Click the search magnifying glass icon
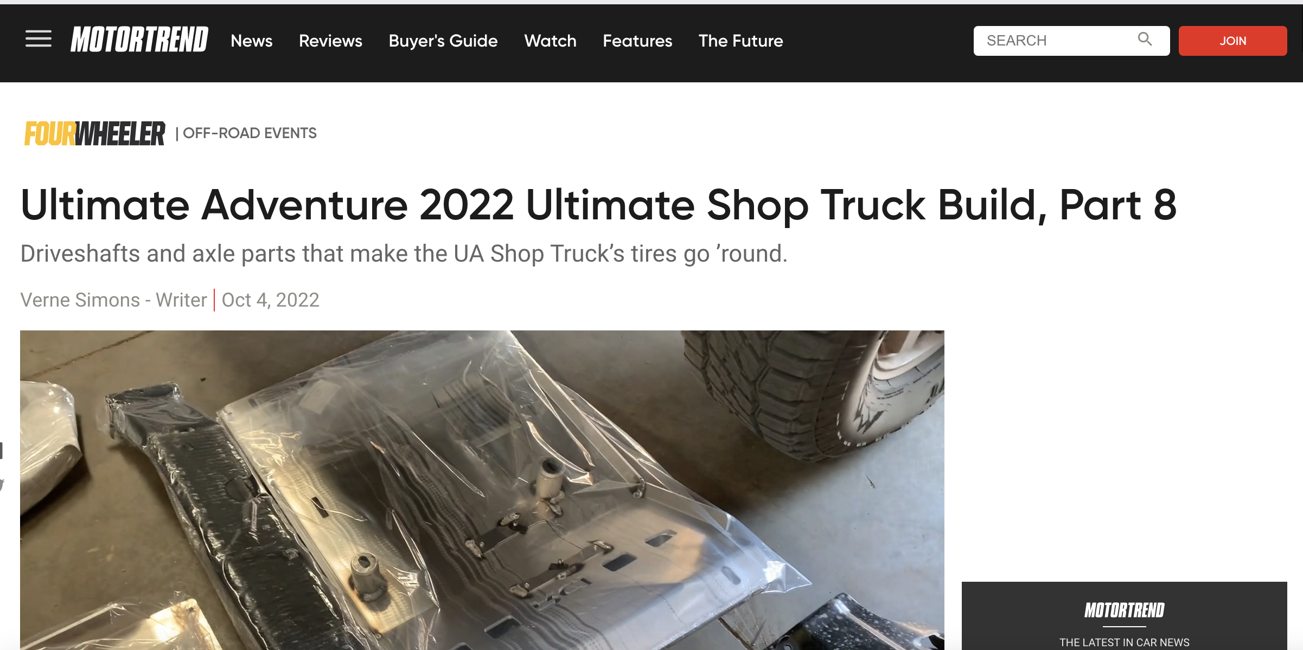This screenshot has height=650, width=1303. tap(1145, 39)
